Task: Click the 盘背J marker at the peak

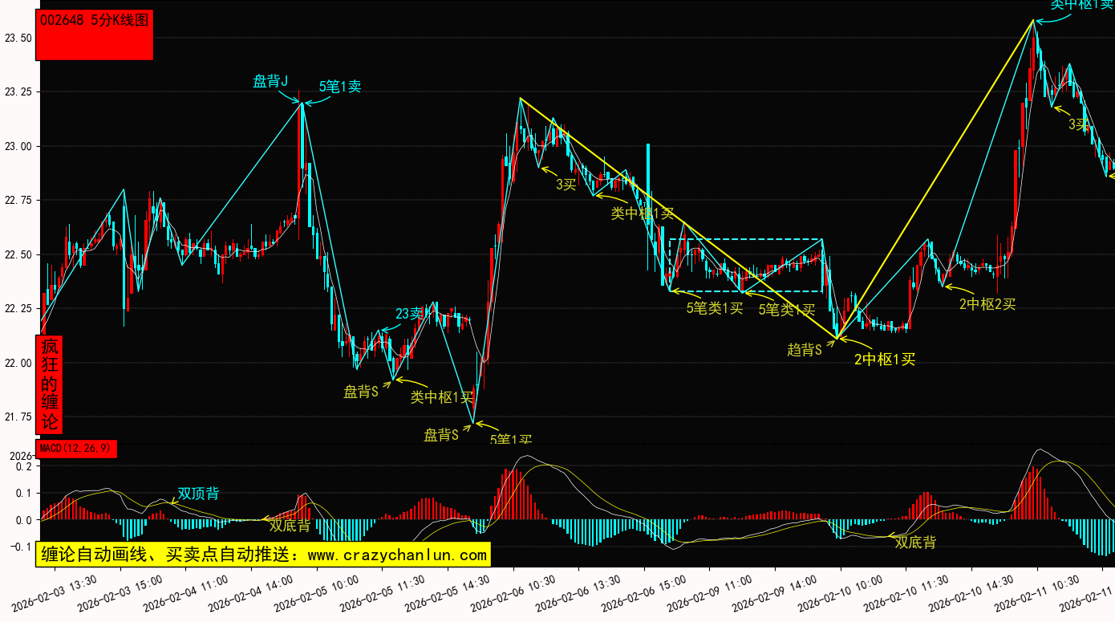Action: coord(270,81)
